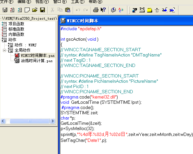Screen dimensions: 193x154
Task: Click the void GetLocalTime declaration line
Action: click(101, 102)
